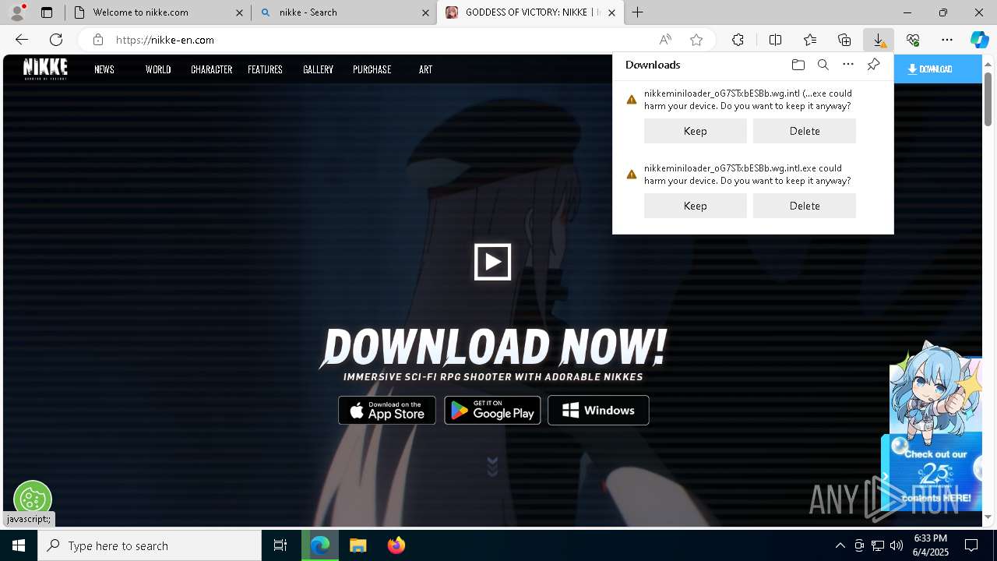Open the Google Play download badge
Viewport: 997px width, 561px height.
(x=492, y=410)
